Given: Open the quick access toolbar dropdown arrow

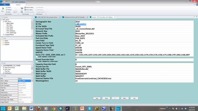Looking at the screenshot, I should (x=7, y=2).
